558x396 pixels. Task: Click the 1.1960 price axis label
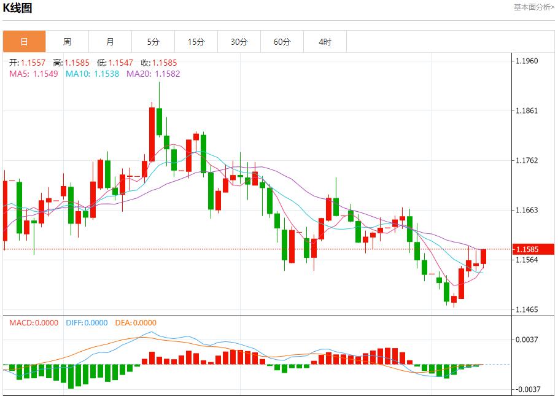527,61
